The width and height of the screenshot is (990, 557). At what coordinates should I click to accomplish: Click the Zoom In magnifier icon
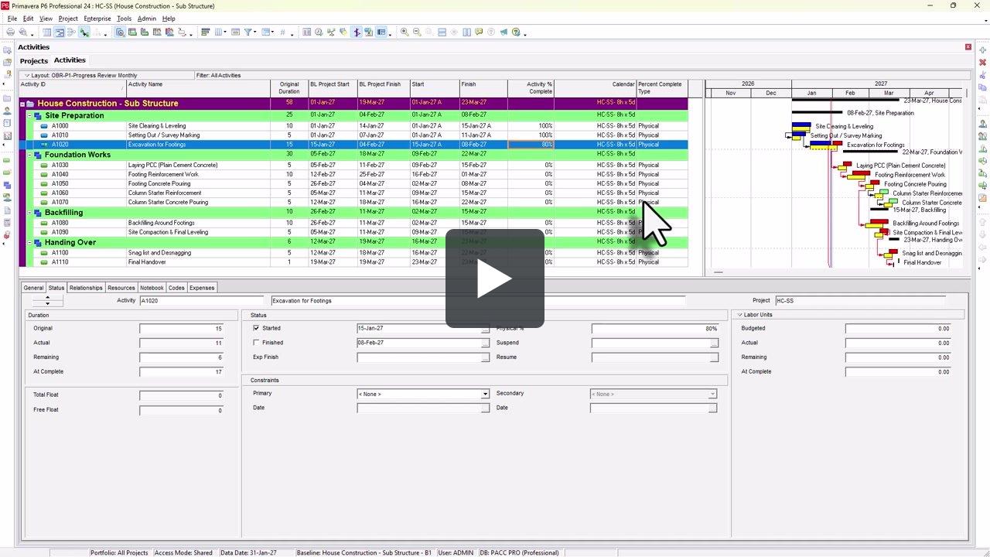click(x=405, y=32)
